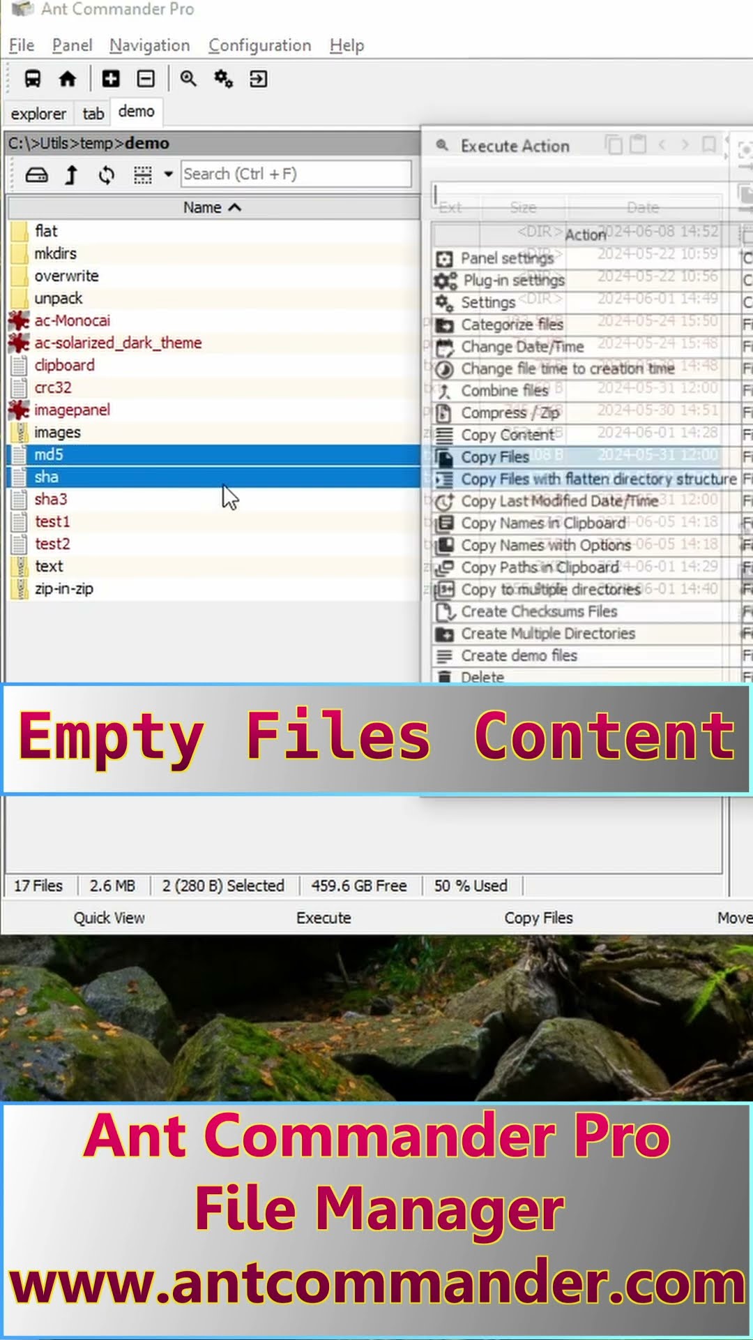Screen dimensions: 753x1340
Task: Open search via magnifier toolbar icon
Action: pos(188,79)
